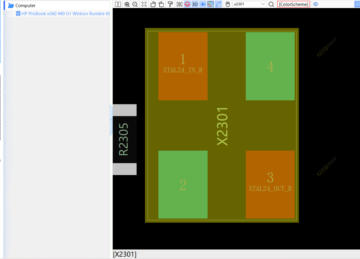Click the split view layout icon

118,4
